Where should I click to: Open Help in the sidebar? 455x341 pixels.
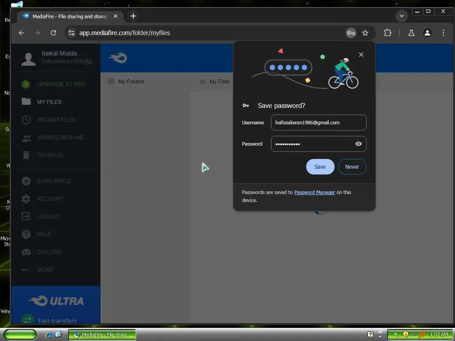[36, 234]
